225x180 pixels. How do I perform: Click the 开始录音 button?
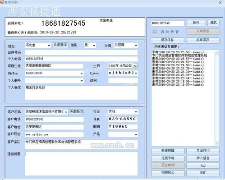[202, 31]
